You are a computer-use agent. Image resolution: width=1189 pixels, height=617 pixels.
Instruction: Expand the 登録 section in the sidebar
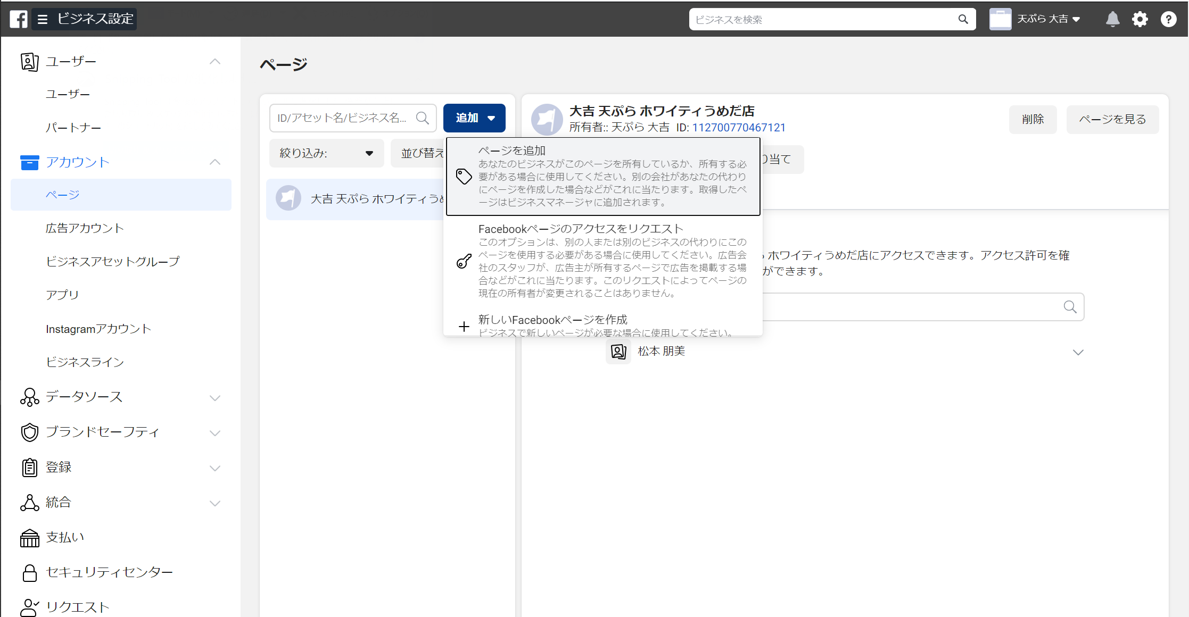tap(215, 468)
